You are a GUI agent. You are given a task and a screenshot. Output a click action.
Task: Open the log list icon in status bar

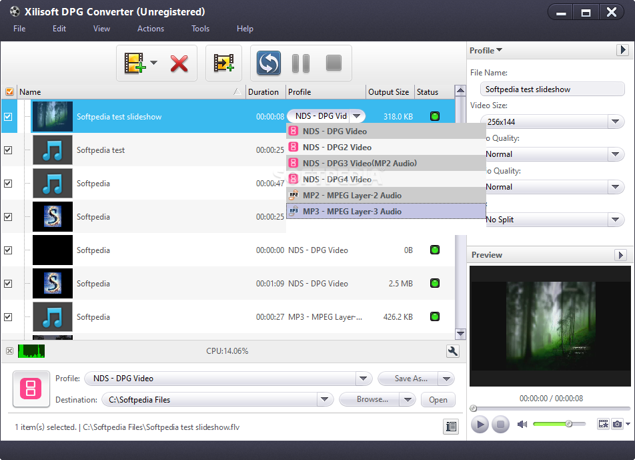pos(451,427)
